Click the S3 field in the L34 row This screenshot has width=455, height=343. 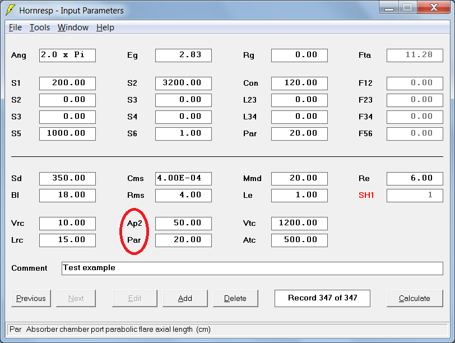click(x=67, y=117)
